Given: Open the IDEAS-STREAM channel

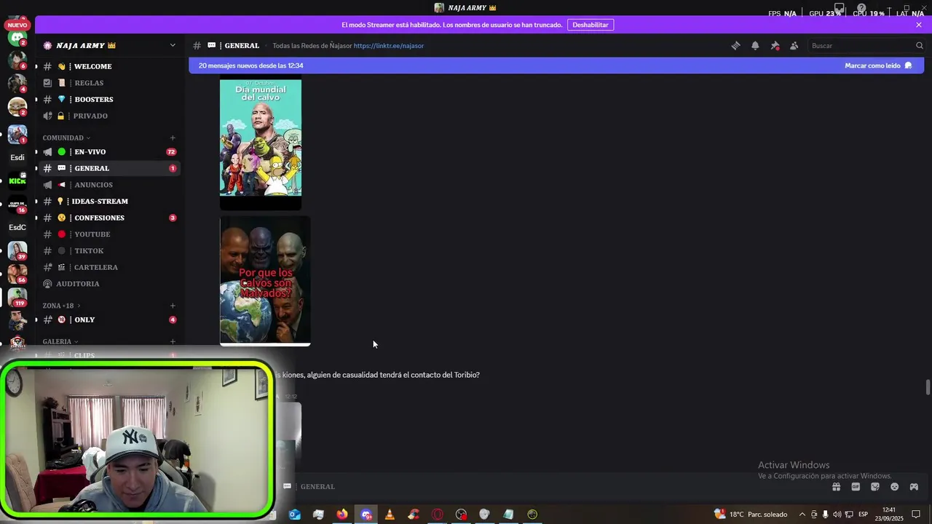Looking at the screenshot, I should pos(109,201).
